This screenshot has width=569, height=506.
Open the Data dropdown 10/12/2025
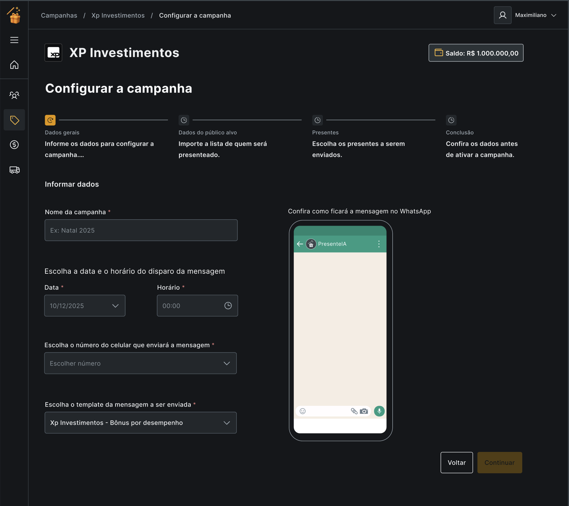pyautogui.click(x=85, y=306)
